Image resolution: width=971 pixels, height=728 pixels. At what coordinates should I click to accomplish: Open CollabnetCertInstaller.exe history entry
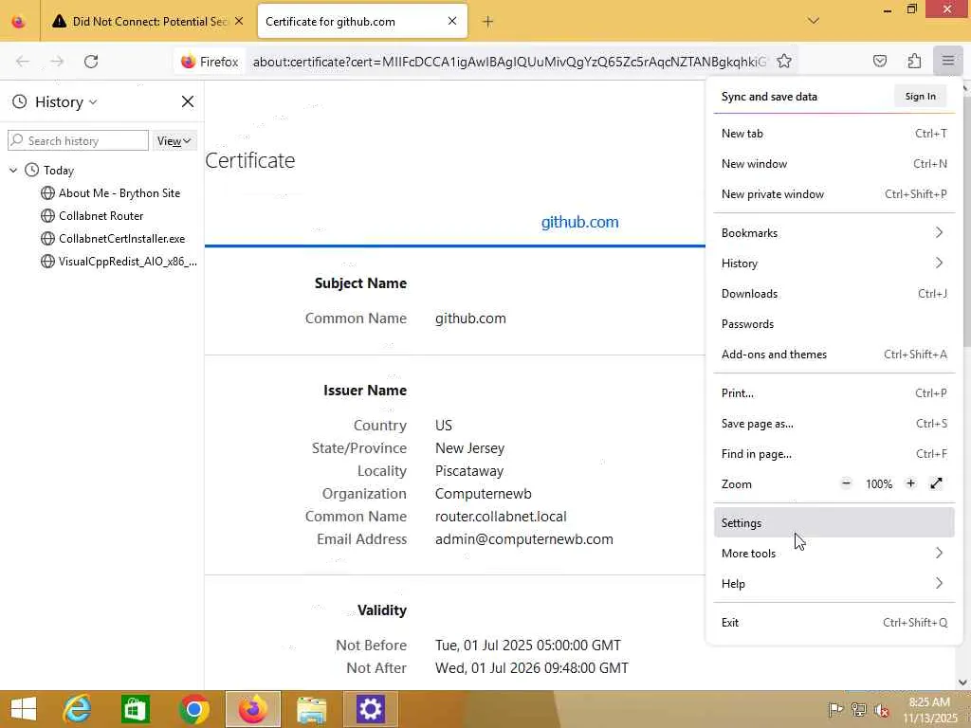point(113,239)
